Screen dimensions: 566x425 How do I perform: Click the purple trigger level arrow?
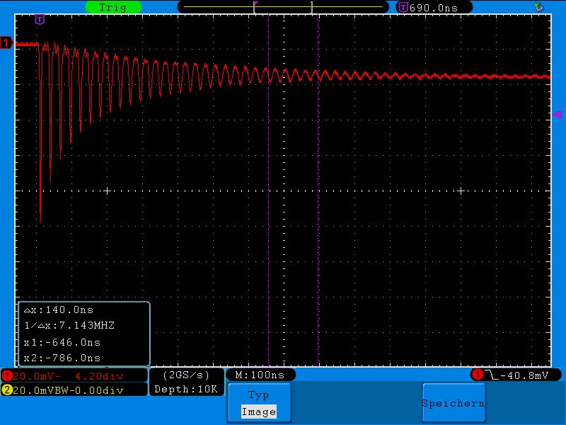point(556,114)
